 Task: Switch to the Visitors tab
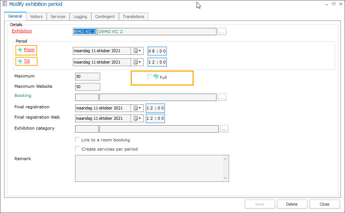[36, 17]
